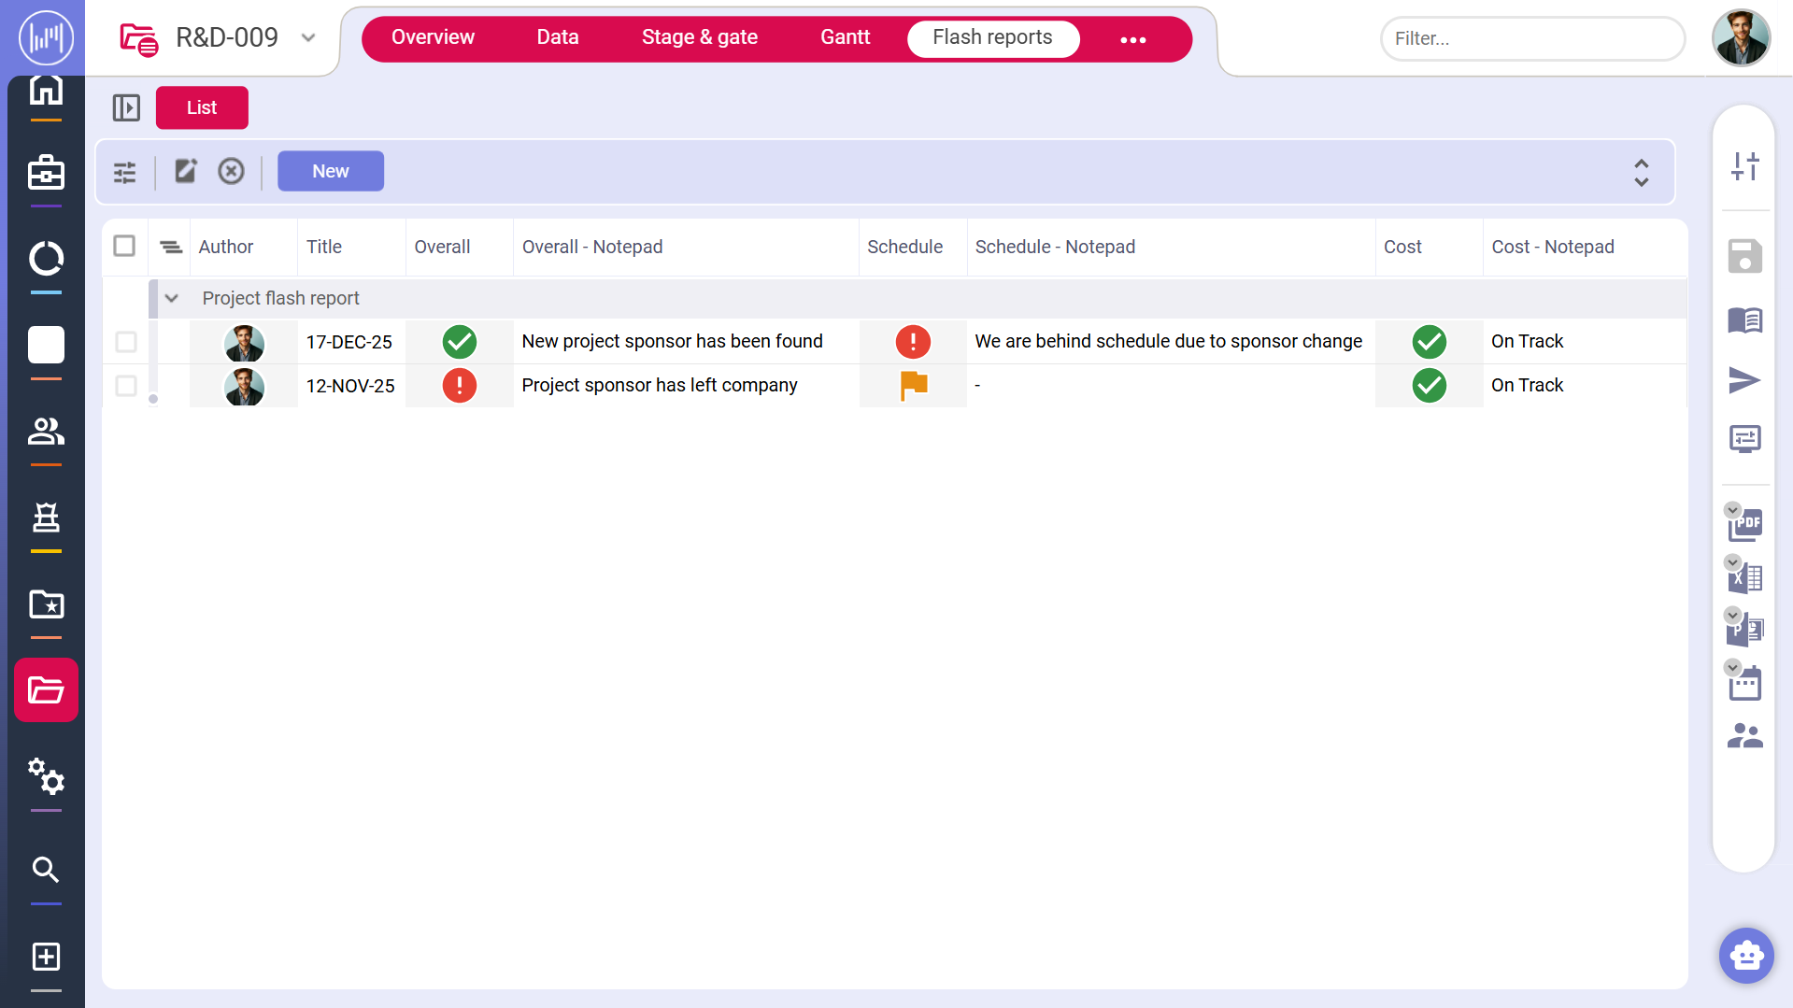Click the delete circle-x toolbar icon
The width and height of the screenshot is (1793, 1008).
click(231, 171)
